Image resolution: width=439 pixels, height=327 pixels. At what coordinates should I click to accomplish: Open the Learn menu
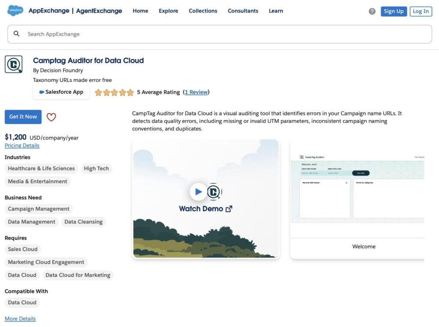[276, 11]
